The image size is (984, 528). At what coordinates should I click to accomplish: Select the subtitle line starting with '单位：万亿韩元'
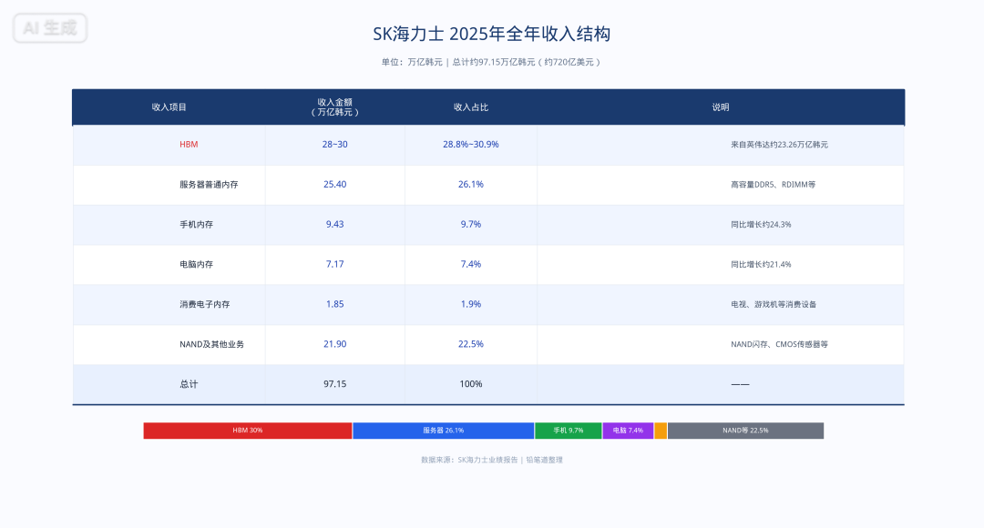pyautogui.click(x=491, y=62)
